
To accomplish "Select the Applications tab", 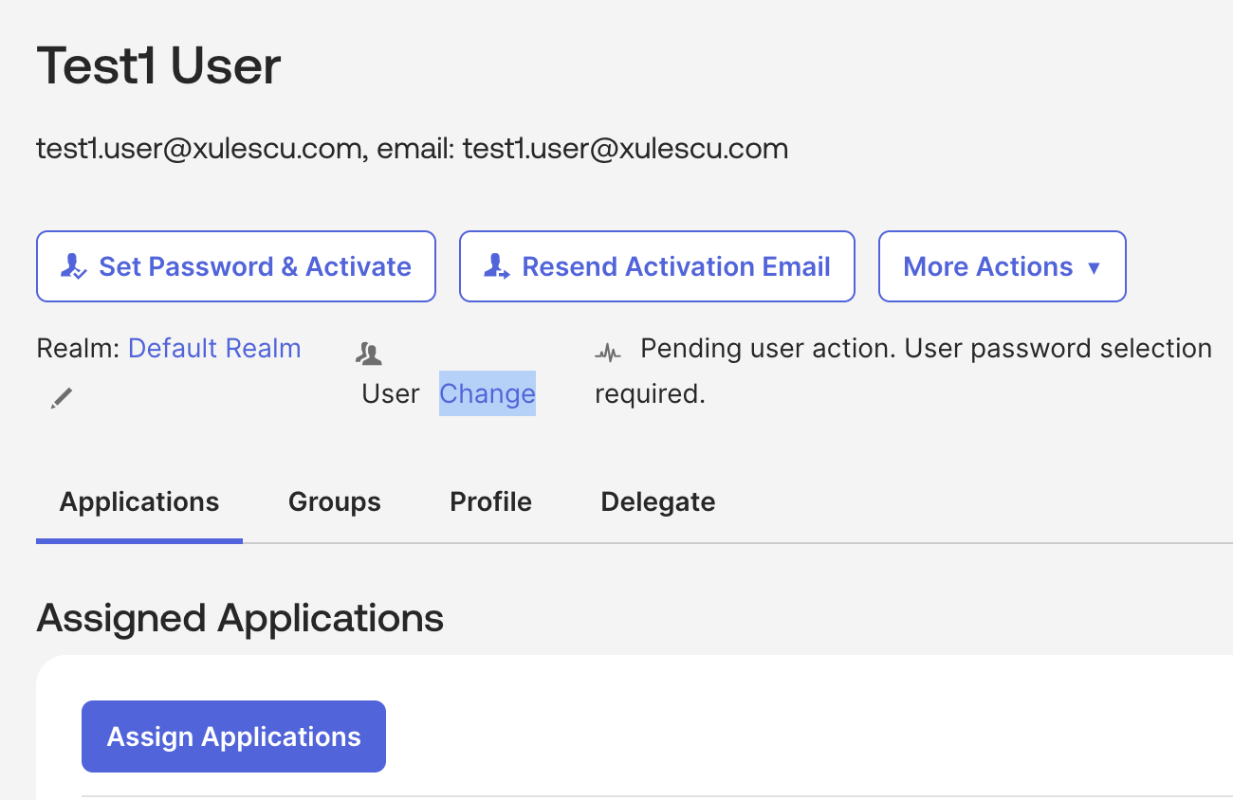I will point(139,501).
